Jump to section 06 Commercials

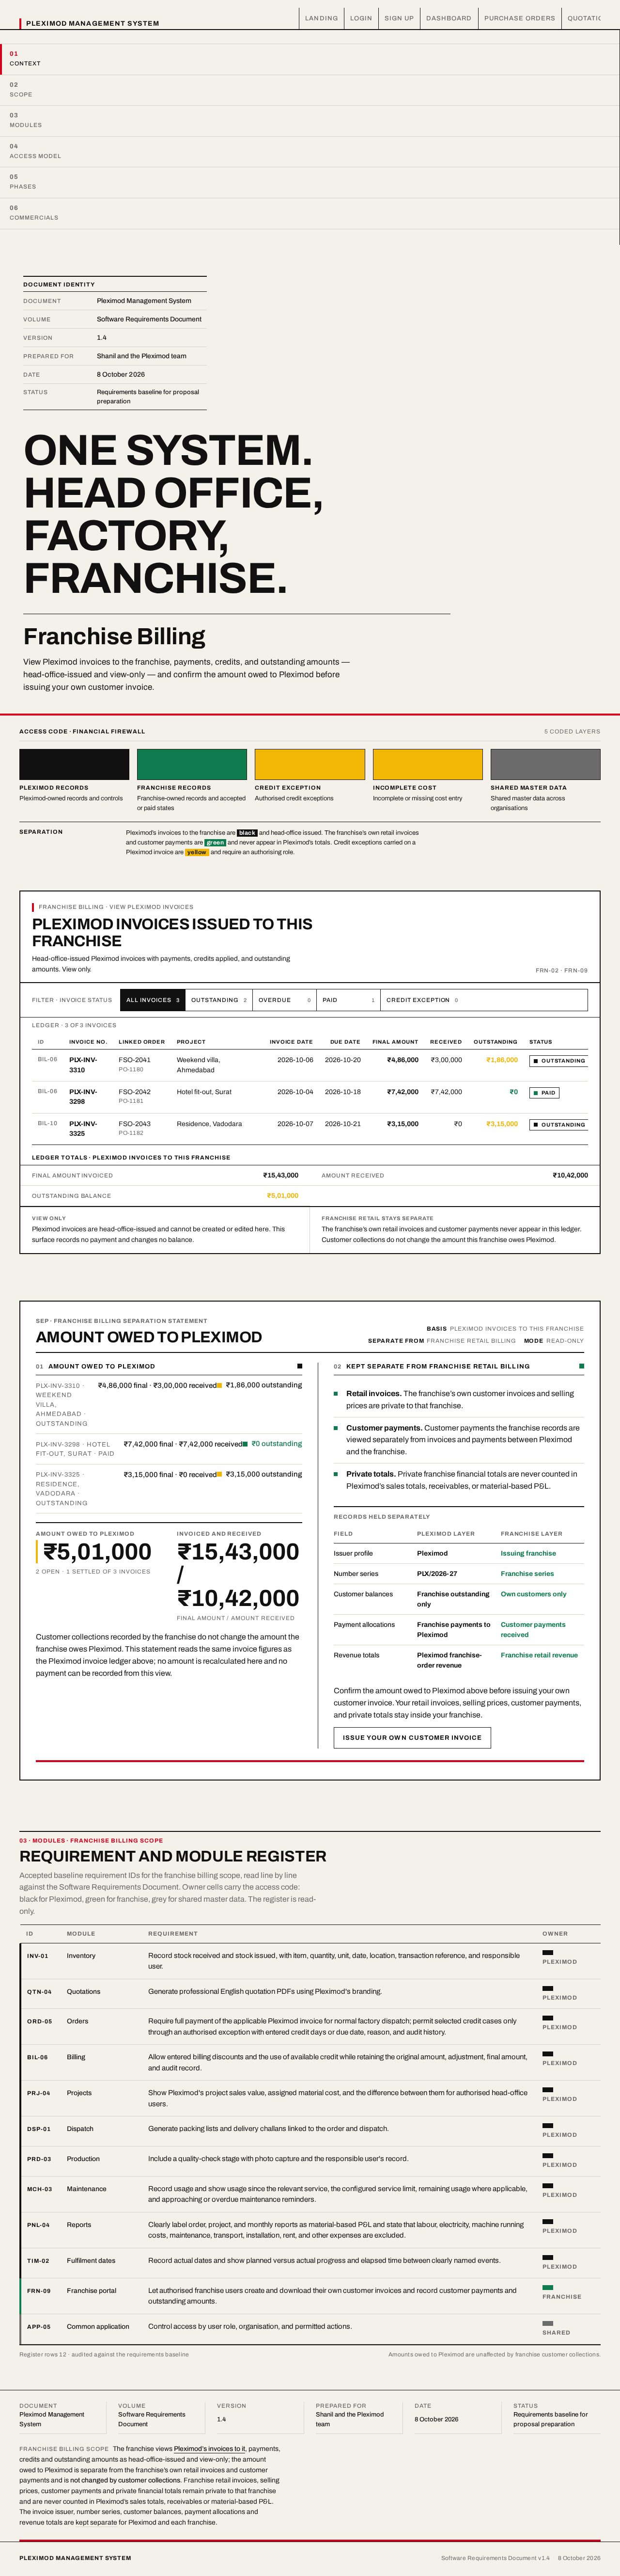pyautogui.click(x=310, y=213)
